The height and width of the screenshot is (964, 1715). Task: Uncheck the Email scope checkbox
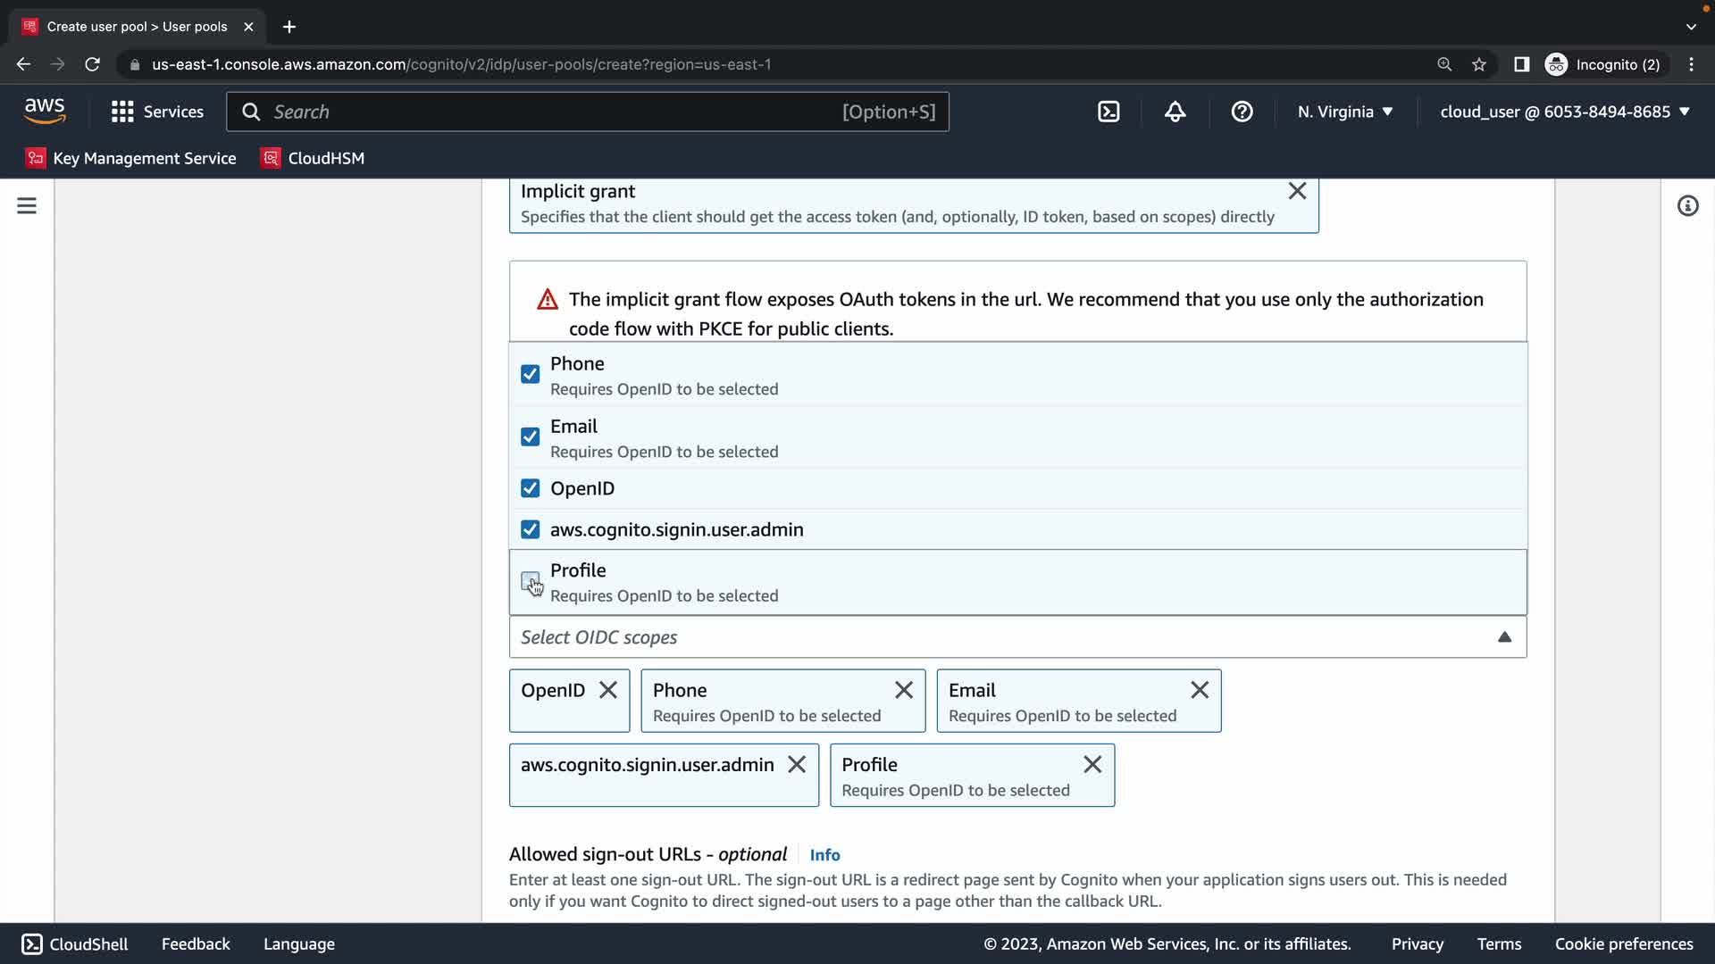[x=530, y=436]
